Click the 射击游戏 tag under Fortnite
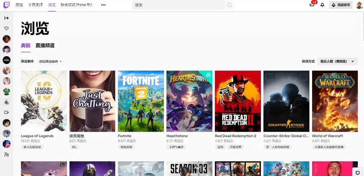This screenshot has height=176, width=364. 126,147
